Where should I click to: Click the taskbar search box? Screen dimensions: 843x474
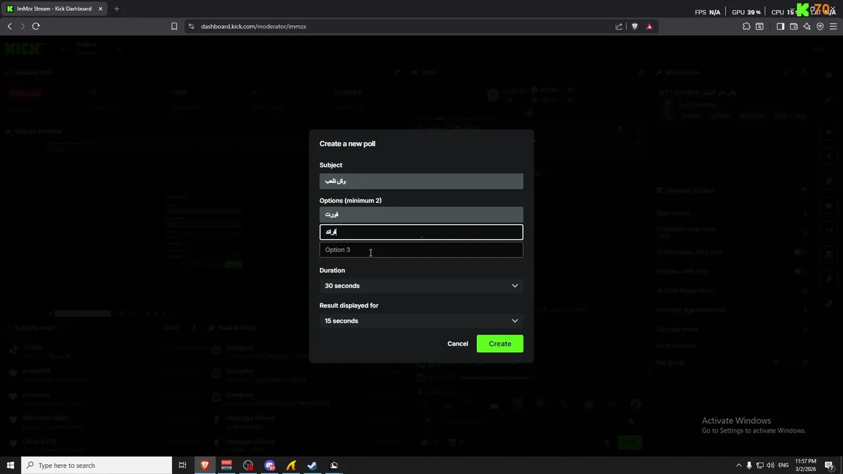coord(97,465)
